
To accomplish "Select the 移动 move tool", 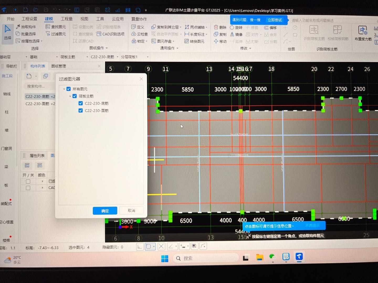I will click(x=220, y=41).
